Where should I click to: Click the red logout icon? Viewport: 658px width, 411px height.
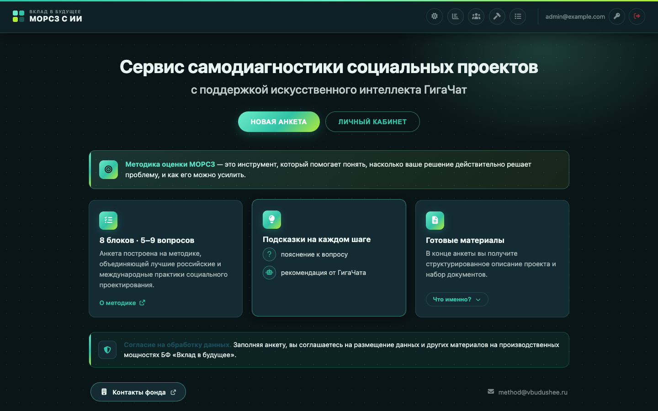(x=637, y=16)
